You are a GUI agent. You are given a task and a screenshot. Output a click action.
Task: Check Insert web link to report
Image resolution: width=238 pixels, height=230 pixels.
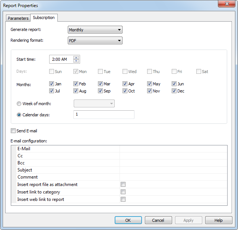pyautogui.click(x=123, y=199)
